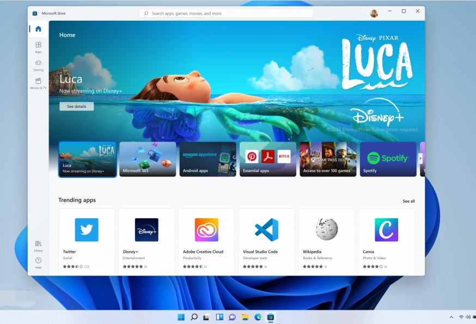
Task: Open Windows Start menu on taskbar
Action: click(181, 317)
